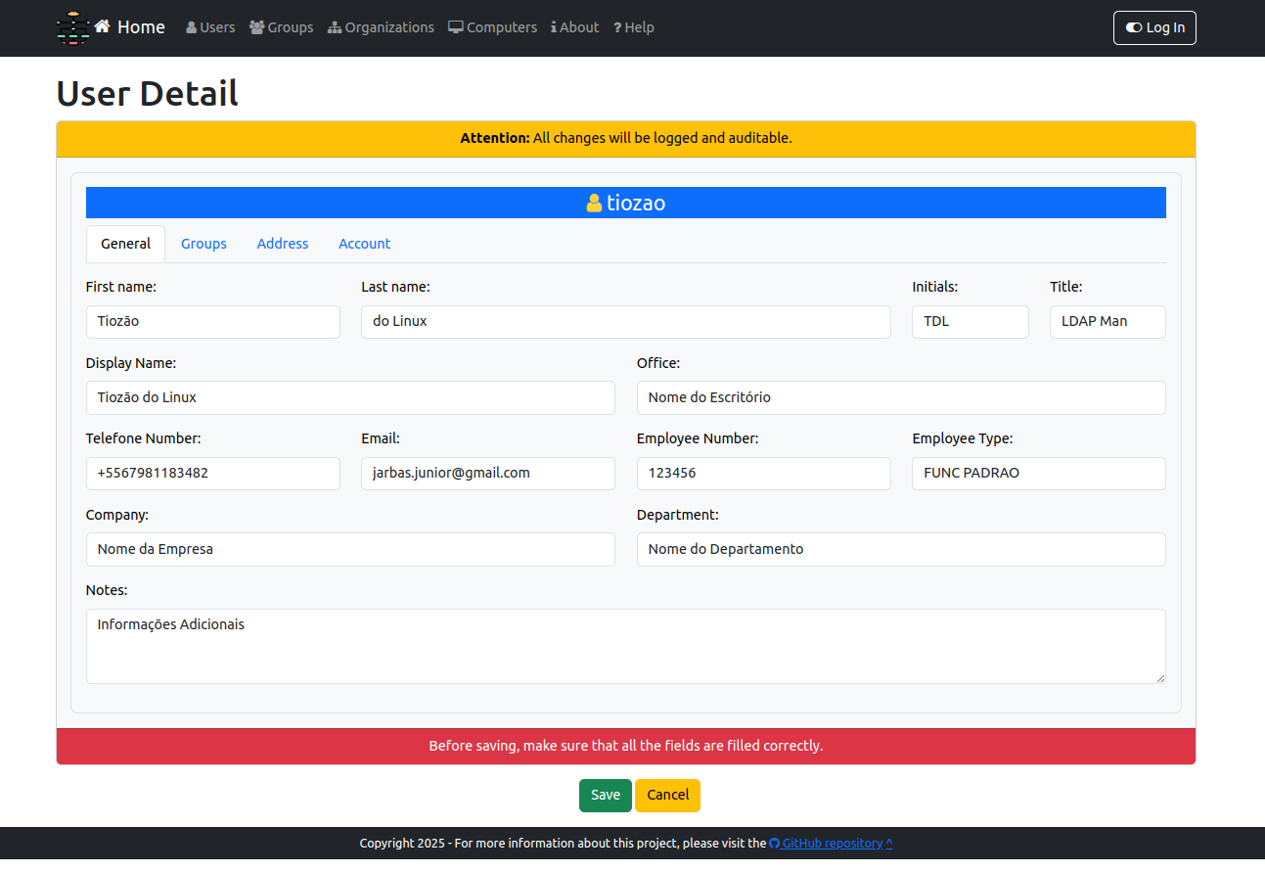Viewport: 1265px width, 872px height.
Task: Open Organizations via its sitemap icon
Action: (x=335, y=27)
